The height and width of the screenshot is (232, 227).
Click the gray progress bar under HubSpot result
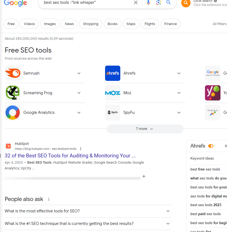coord(72,178)
